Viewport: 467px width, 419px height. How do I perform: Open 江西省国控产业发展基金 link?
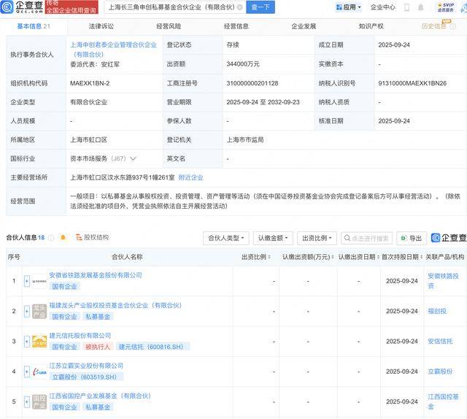point(101,396)
